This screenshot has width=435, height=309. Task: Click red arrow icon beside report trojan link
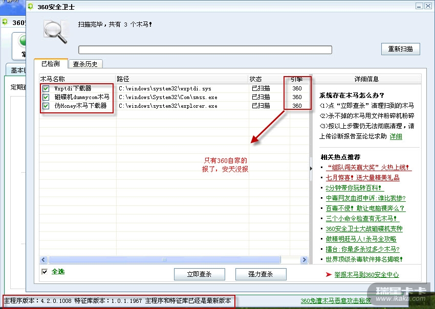point(329,274)
